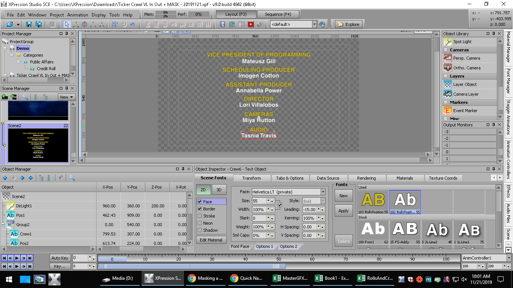
Task: Click the Edit Material button
Action: coord(211,240)
